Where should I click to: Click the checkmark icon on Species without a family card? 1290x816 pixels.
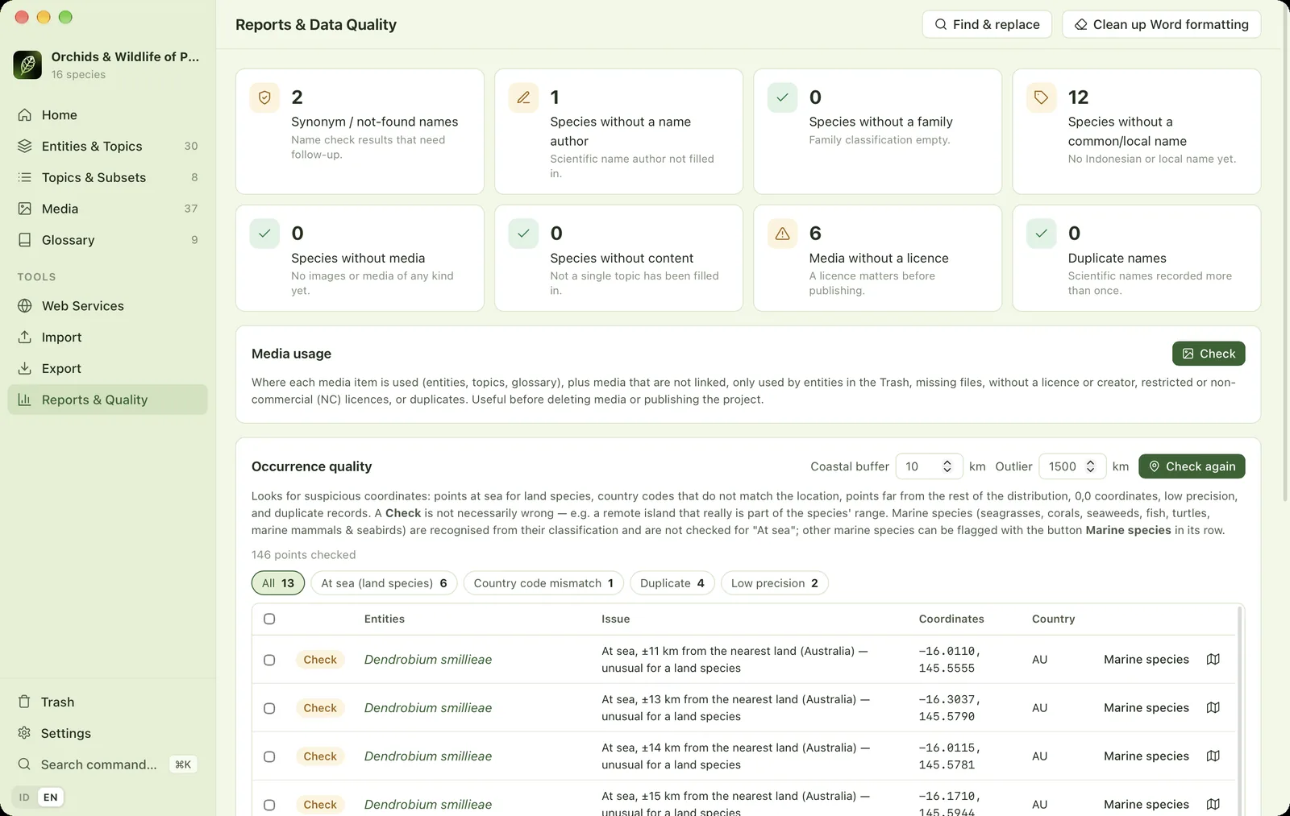tap(782, 97)
